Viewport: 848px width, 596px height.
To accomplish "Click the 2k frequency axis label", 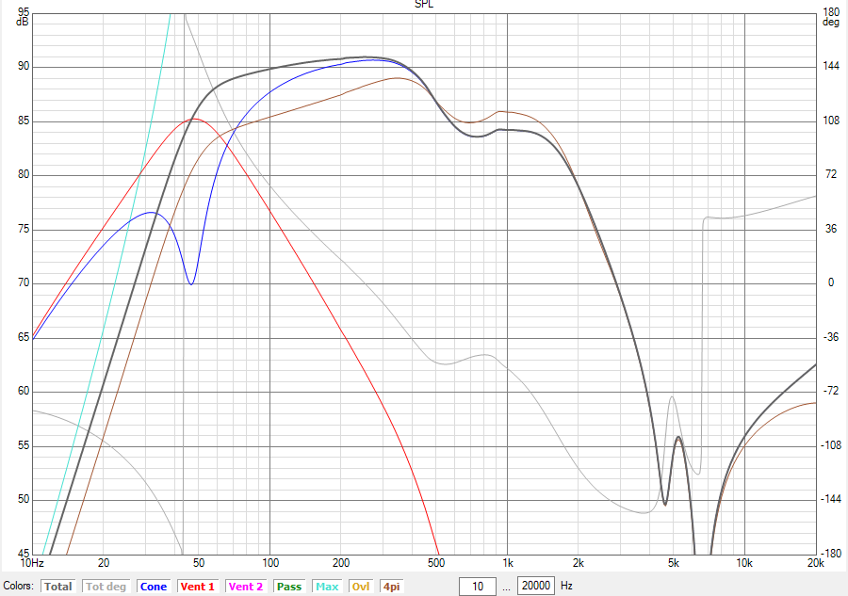I will (x=579, y=563).
